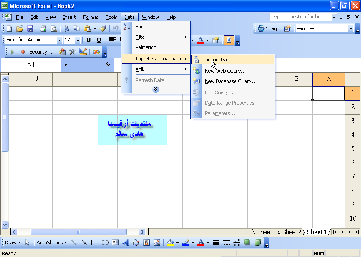
Task: Click the Format Painter brush icon
Action: pos(103,28)
